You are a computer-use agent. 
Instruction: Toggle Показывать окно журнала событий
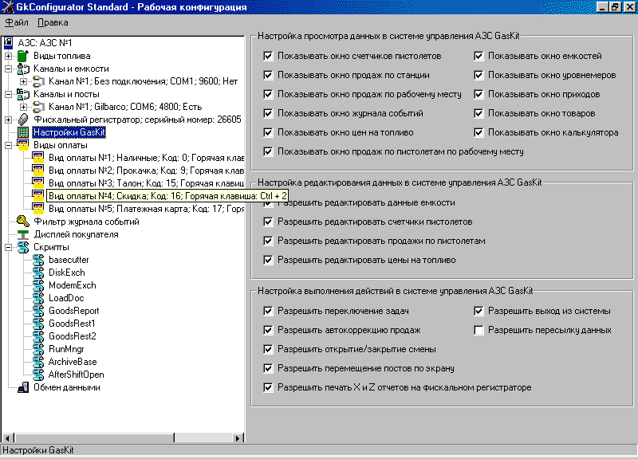click(x=268, y=113)
